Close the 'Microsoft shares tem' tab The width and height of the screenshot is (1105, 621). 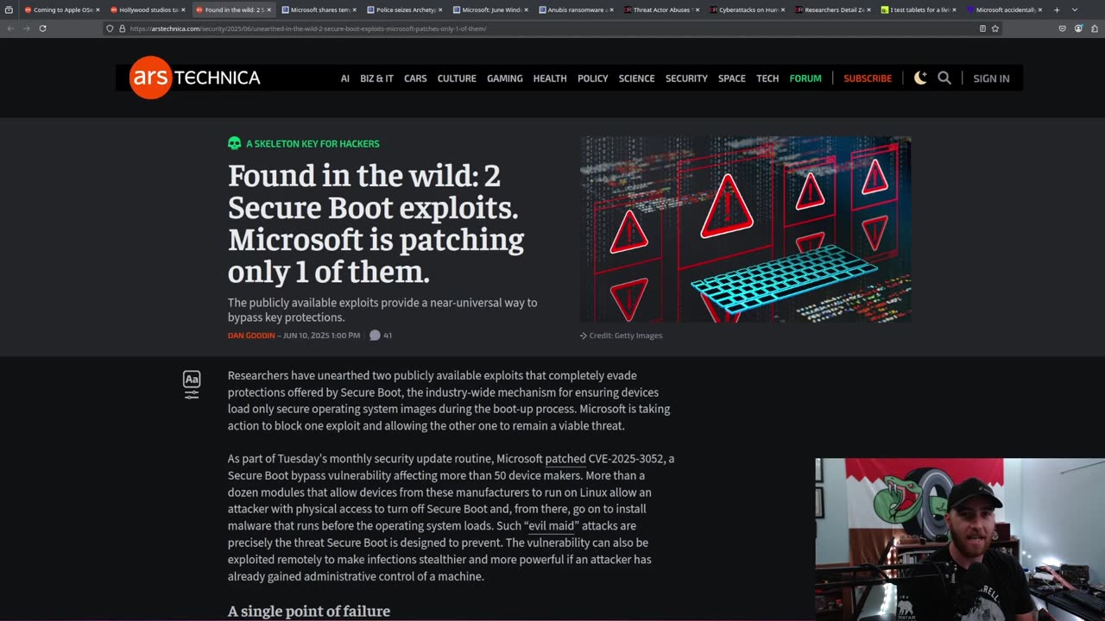click(x=354, y=9)
